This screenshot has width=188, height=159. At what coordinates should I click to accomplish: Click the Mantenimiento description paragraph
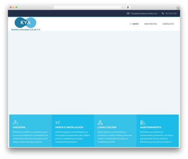point(157,137)
